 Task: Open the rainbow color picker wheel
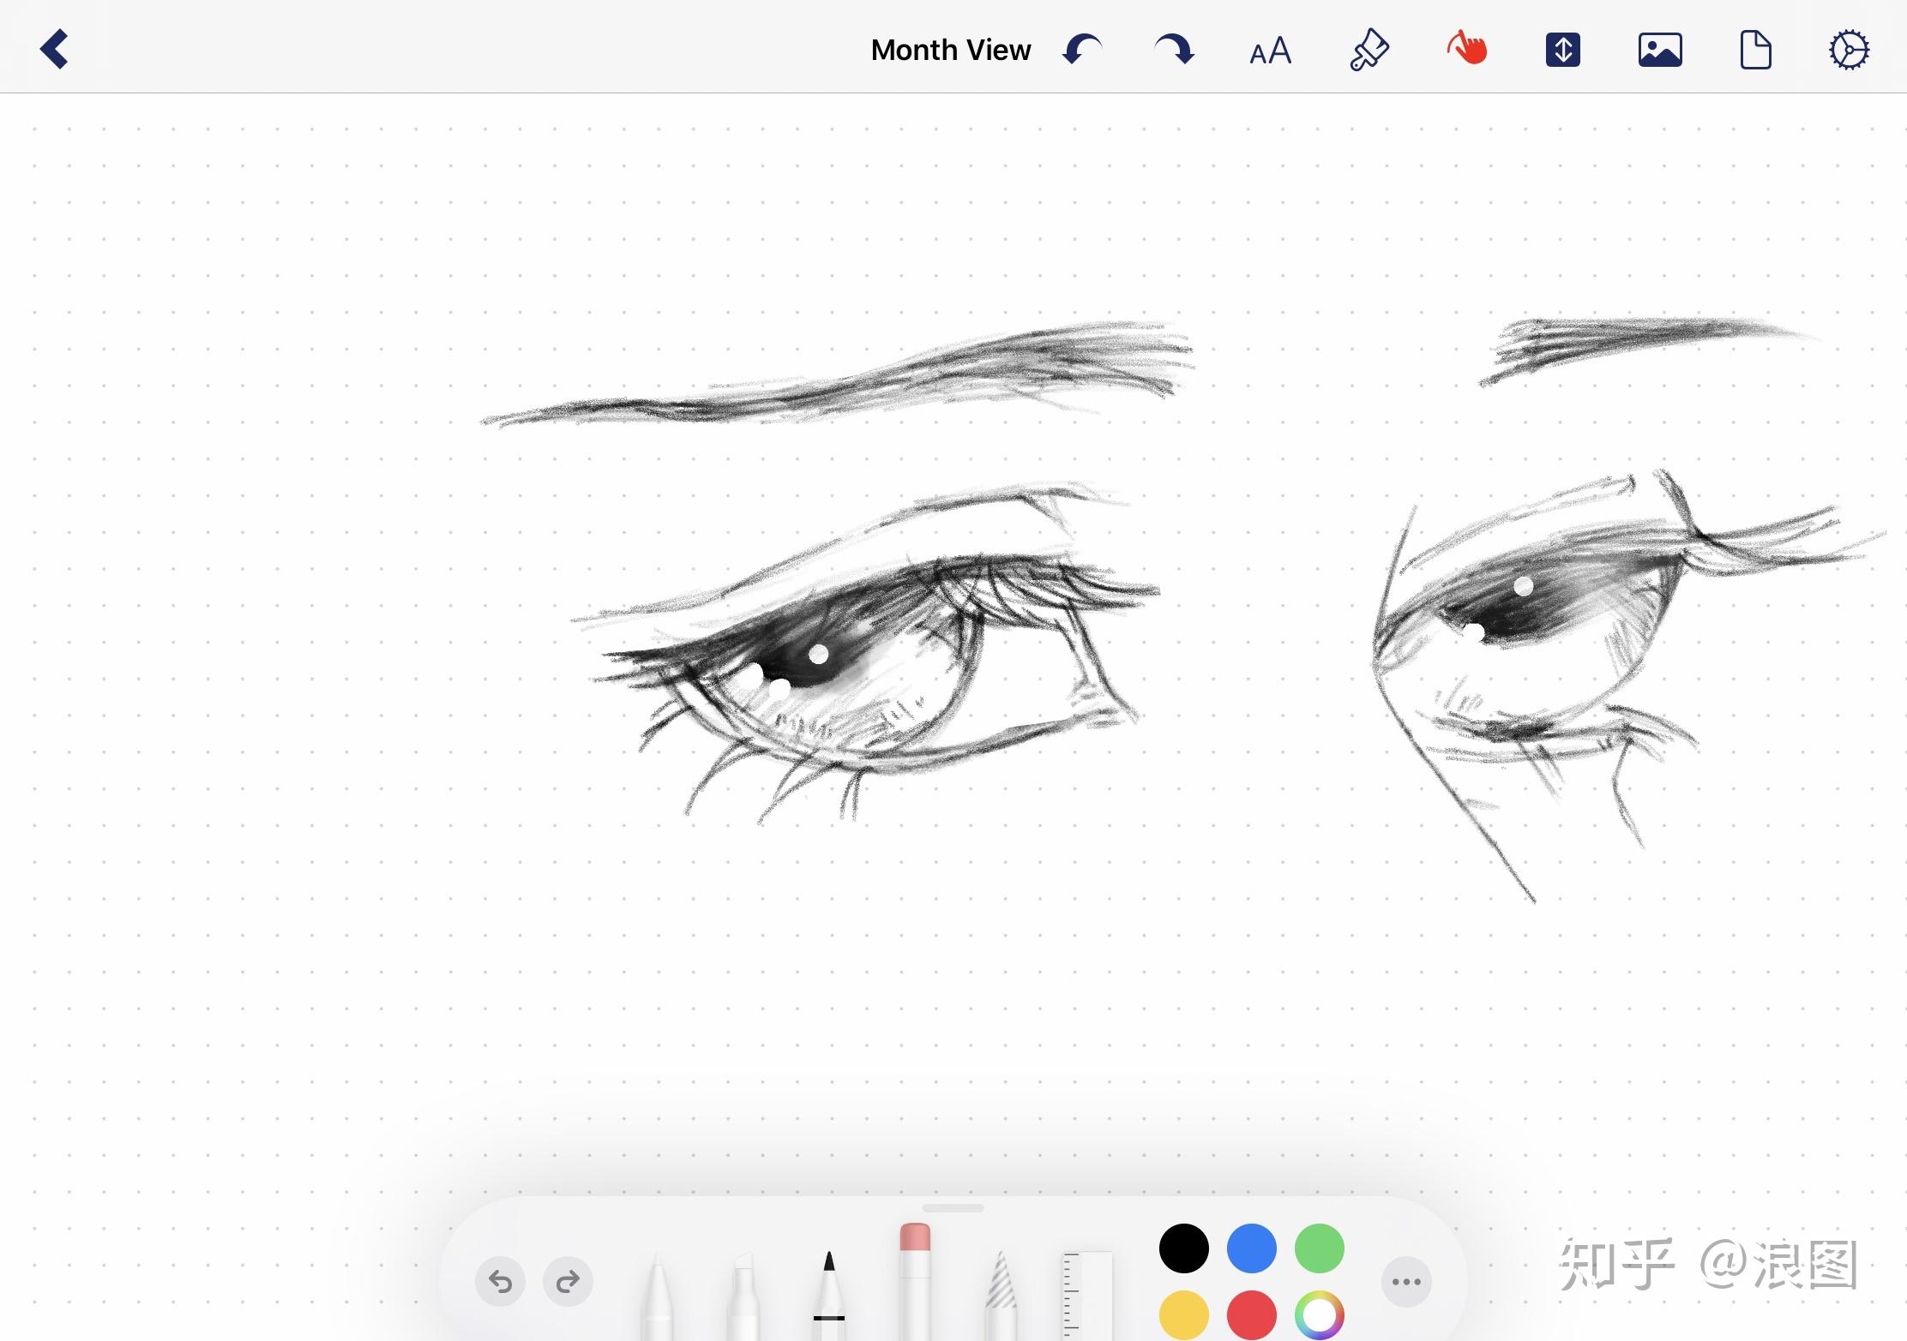coord(1319,1314)
